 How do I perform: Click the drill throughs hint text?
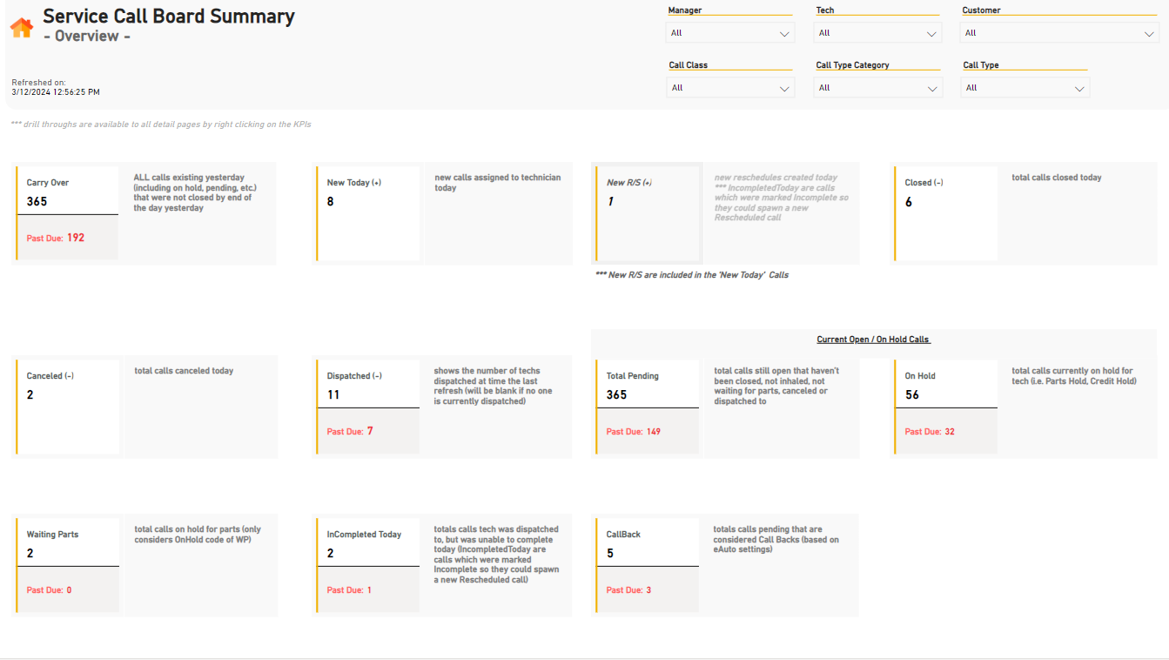click(x=161, y=125)
